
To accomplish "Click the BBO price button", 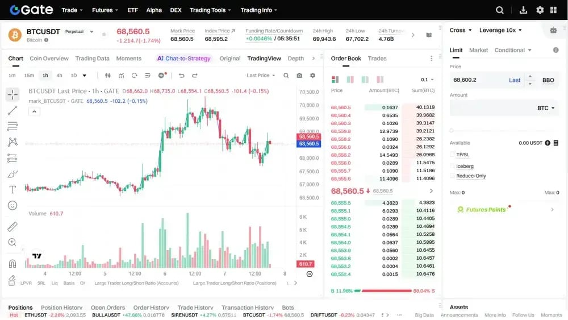I will (x=548, y=80).
